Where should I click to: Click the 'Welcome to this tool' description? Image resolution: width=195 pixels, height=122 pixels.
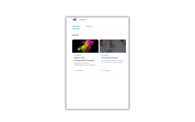pos(85,64)
